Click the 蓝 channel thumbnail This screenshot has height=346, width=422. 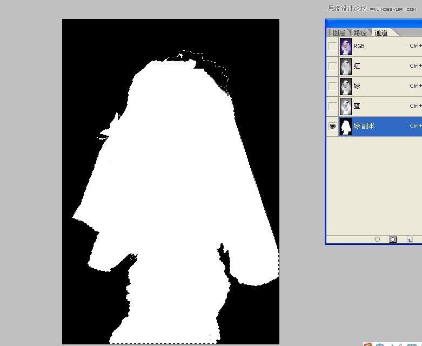[346, 106]
